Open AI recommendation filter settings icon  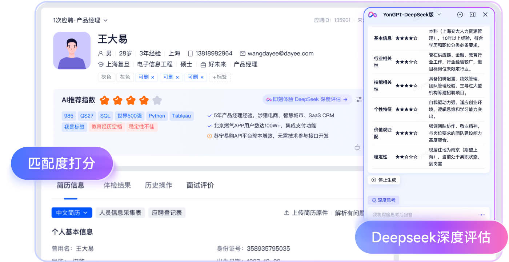(359, 99)
